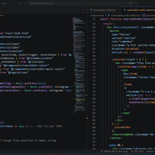155x155 pixels.
Task: Click the Ln 125, Col 2 indicator
Action: click(137, 152)
